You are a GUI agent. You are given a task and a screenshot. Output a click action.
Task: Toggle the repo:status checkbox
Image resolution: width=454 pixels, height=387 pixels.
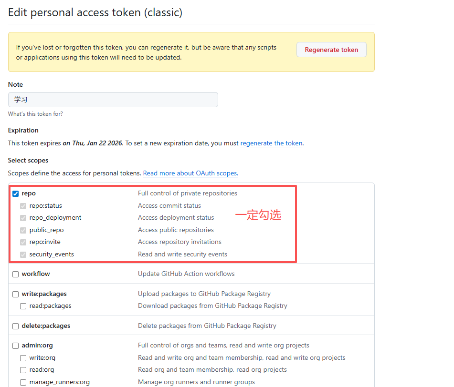coord(23,205)
